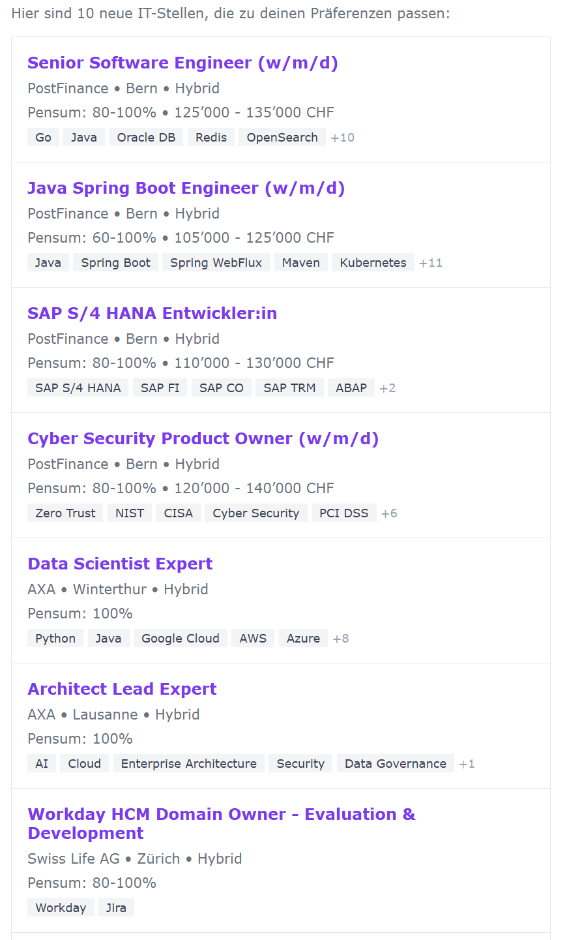Show the +11 extra Spring Boot skills

(x=431, y=262)
